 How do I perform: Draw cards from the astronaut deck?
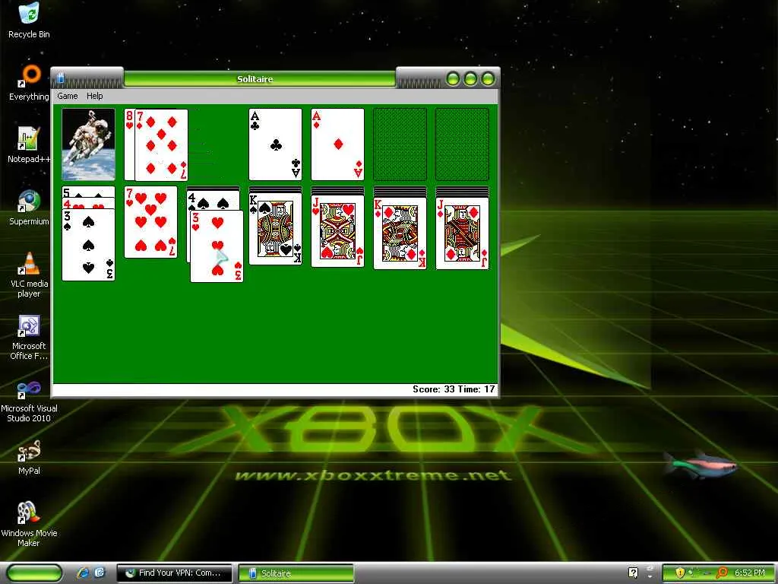tap(88, 144)
